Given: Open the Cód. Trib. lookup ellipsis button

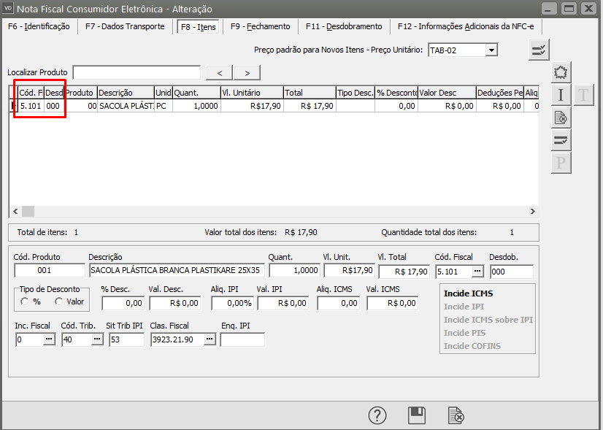Looking at the screenshot, I should pos(97,339).
